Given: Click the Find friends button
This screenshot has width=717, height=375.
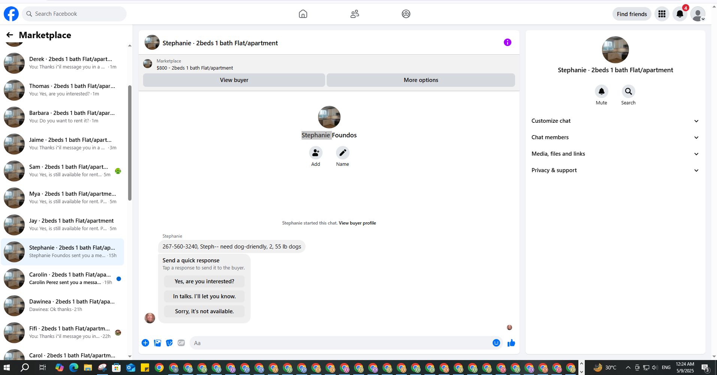Looking at the screenshot, I should pyautogui.click(x=632, y=14).
